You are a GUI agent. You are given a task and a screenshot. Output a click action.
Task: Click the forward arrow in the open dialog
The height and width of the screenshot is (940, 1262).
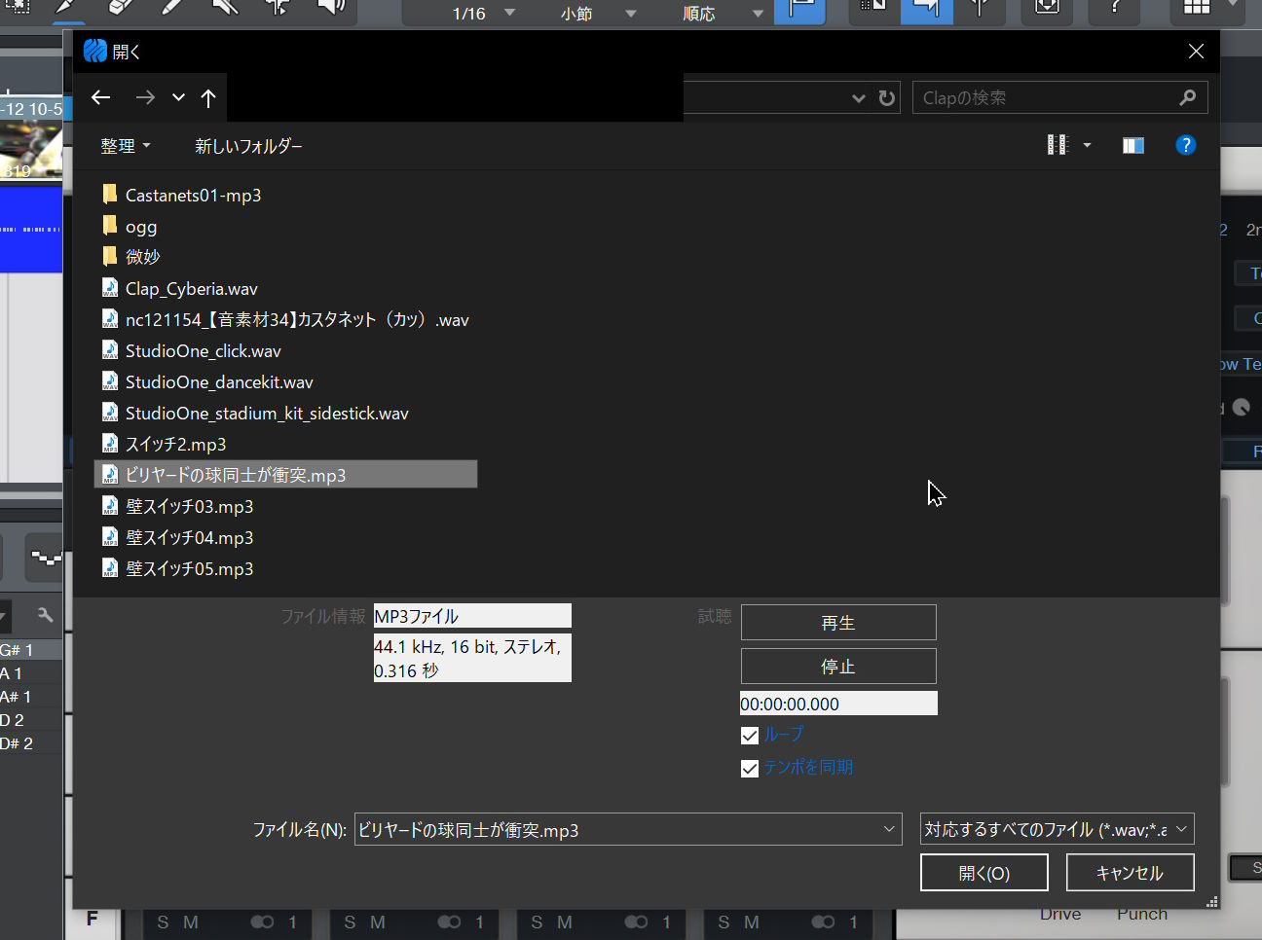[145, 97]
